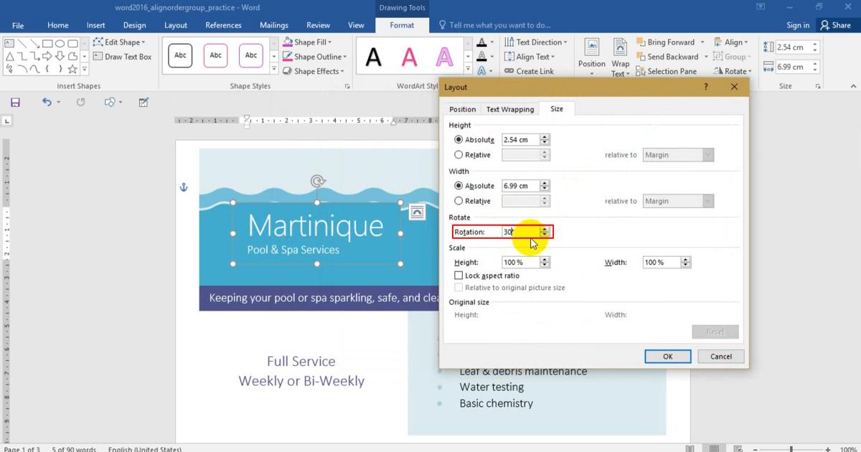Click the Rotation value input field
Viewport: 861px width, 452px height.
(519, 232)
